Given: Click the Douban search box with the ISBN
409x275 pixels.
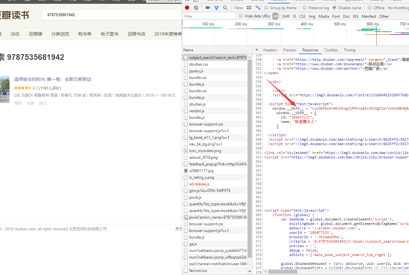Looking at the screenshot, I should (112, 15).
